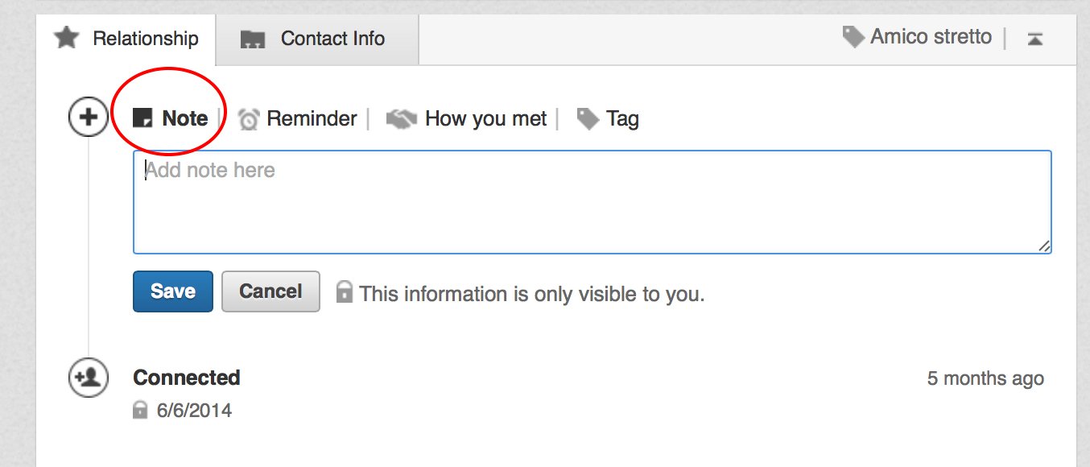Click the Reminder alarm clock icon
Viewport: 1090px width, 467px height.
(x=250, y=119)
